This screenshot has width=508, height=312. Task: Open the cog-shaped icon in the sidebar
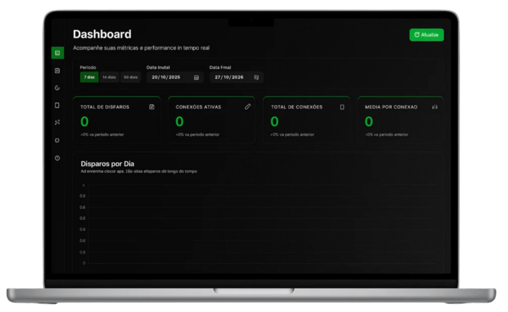click(58, 140)
